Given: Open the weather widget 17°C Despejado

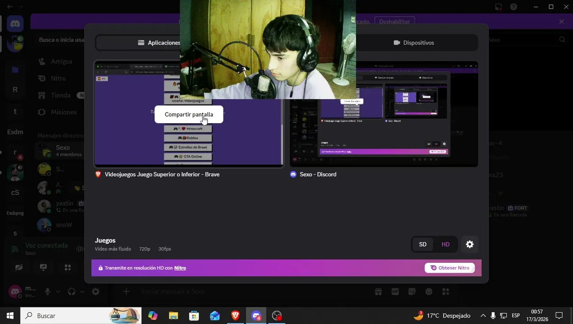Looking at the screenshot, I should click(x=442, y=316).
